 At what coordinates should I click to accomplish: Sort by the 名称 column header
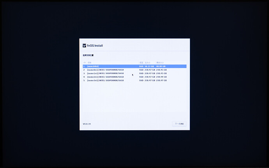89,62
